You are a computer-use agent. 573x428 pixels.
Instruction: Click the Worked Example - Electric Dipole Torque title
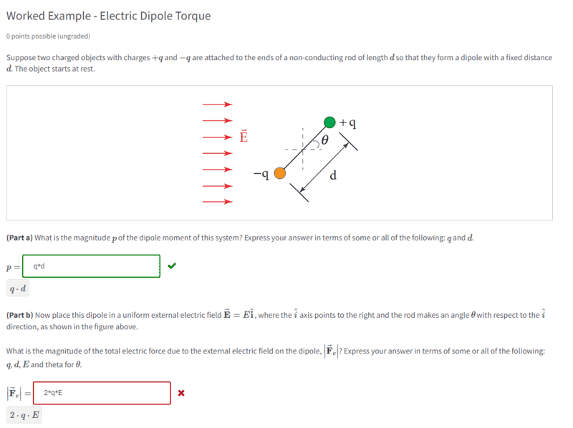pyautogui.click(x=108, y=16)
